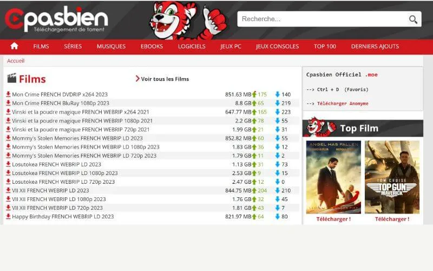433x271 pixels.
Task: Click the Télécharger Anonyme link
Action: point(343,104)
